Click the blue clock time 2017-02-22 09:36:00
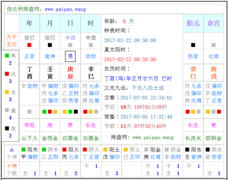Screen dimensions: 228x180 pos(130,41)
